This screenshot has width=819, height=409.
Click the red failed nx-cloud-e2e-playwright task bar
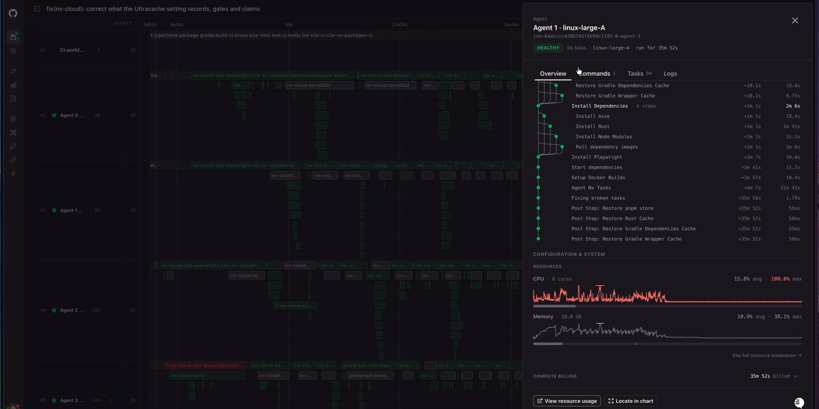[x=205, y=366]
